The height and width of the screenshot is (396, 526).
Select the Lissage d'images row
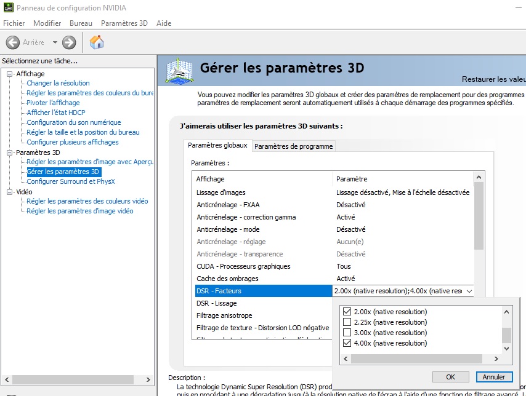pyautogui.click(x=334, y=192)
